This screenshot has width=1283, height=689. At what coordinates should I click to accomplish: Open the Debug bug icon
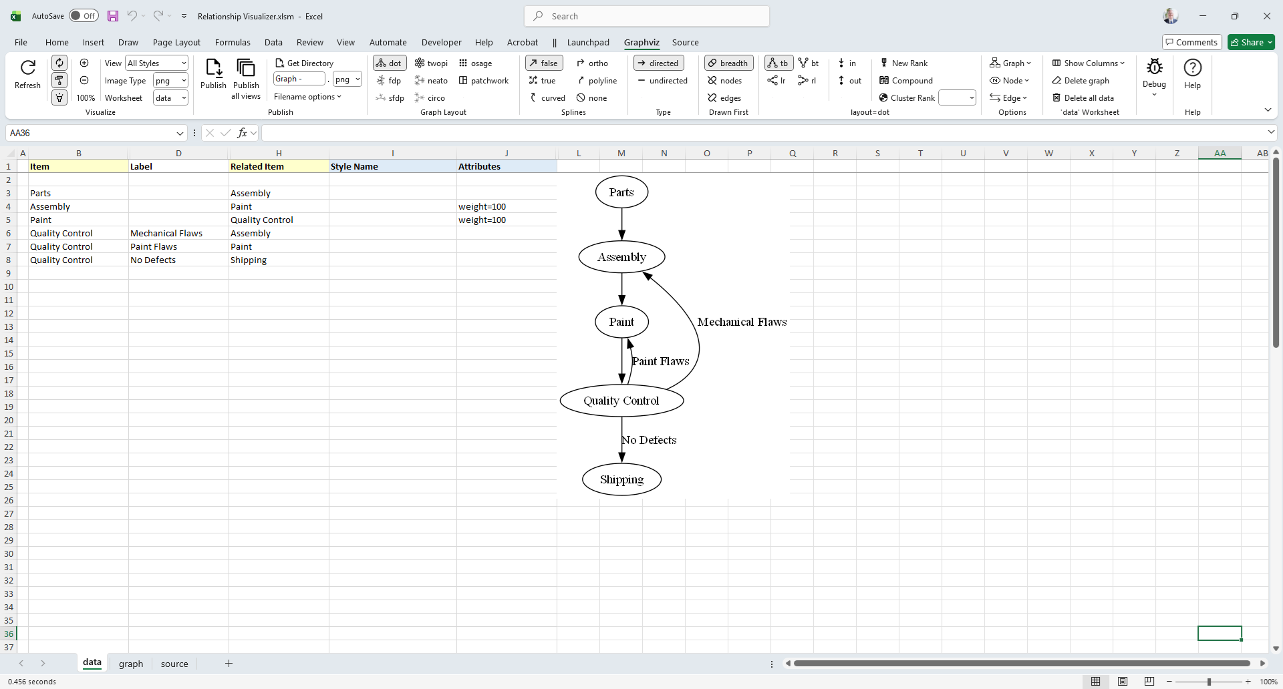click(1154, 67)
